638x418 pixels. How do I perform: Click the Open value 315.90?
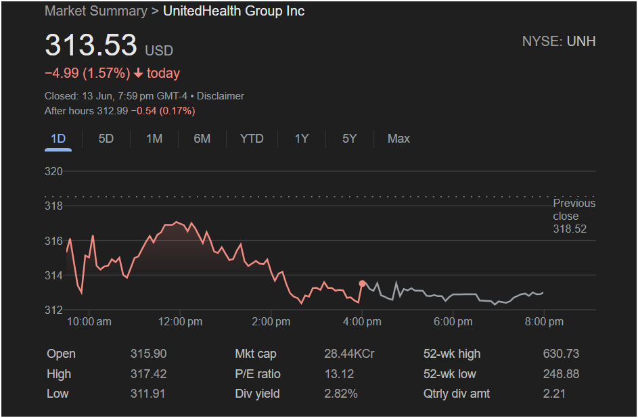coord(149,354)
